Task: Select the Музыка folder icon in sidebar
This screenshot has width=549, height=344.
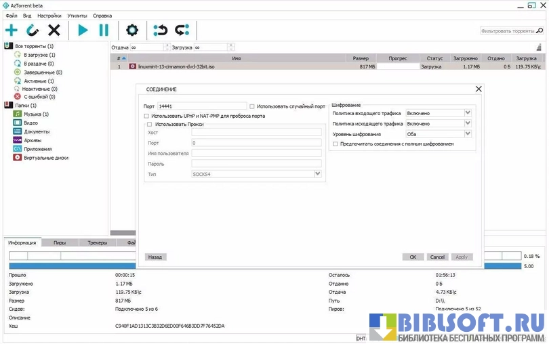Action: (x=18, y=114)
